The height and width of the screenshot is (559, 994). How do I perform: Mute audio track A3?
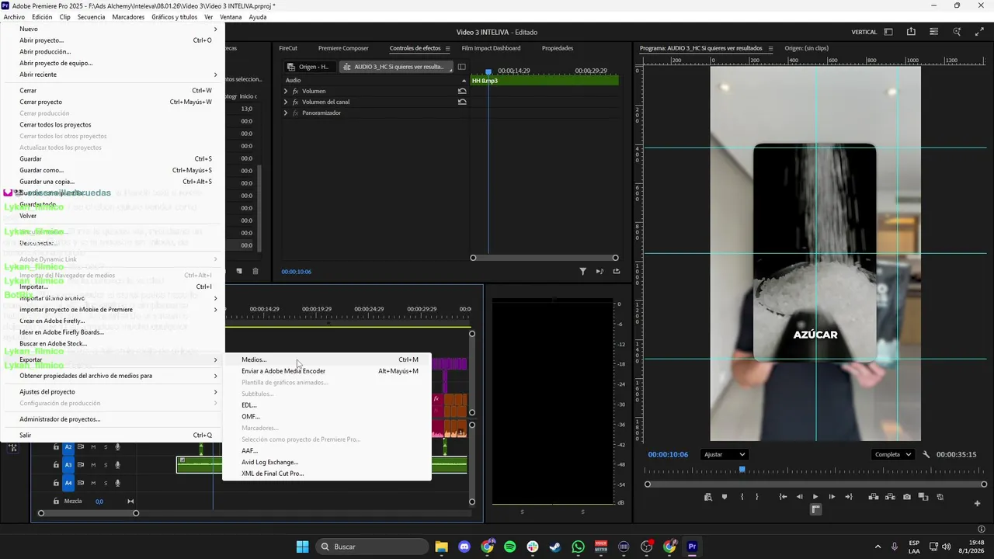pyautogui.click(x=93, y=465)
